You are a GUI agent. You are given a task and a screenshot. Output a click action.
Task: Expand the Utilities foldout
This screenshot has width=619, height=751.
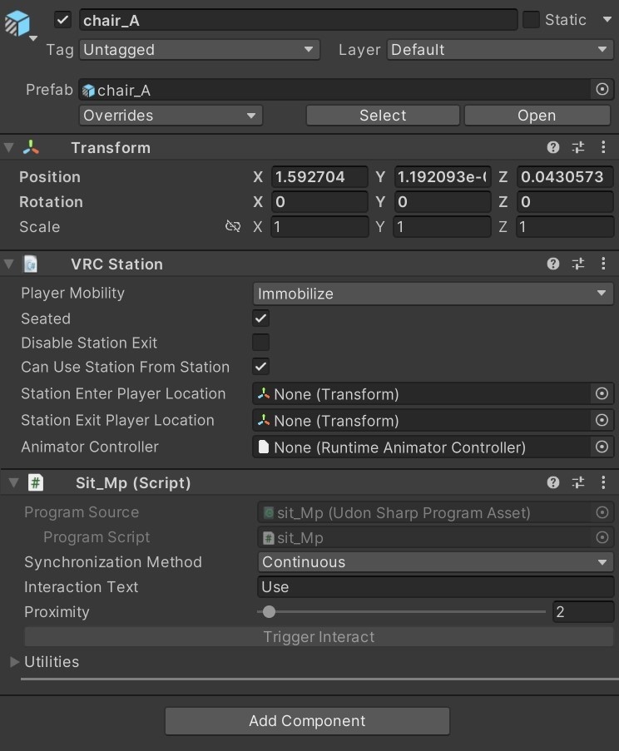pyautogui.click(x=14, y=662)
